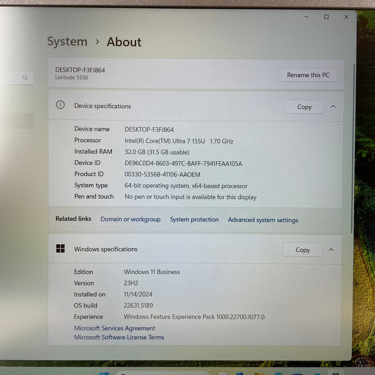The width and height of the screenshot is (375, 375).
Task: Click Rename this PC button
Action: click(308, 75)
